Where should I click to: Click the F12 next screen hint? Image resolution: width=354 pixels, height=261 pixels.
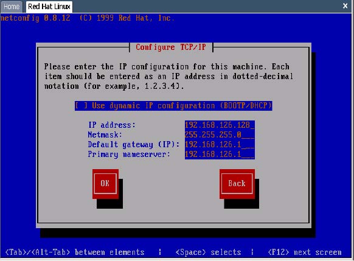click(x=305, y=252)
